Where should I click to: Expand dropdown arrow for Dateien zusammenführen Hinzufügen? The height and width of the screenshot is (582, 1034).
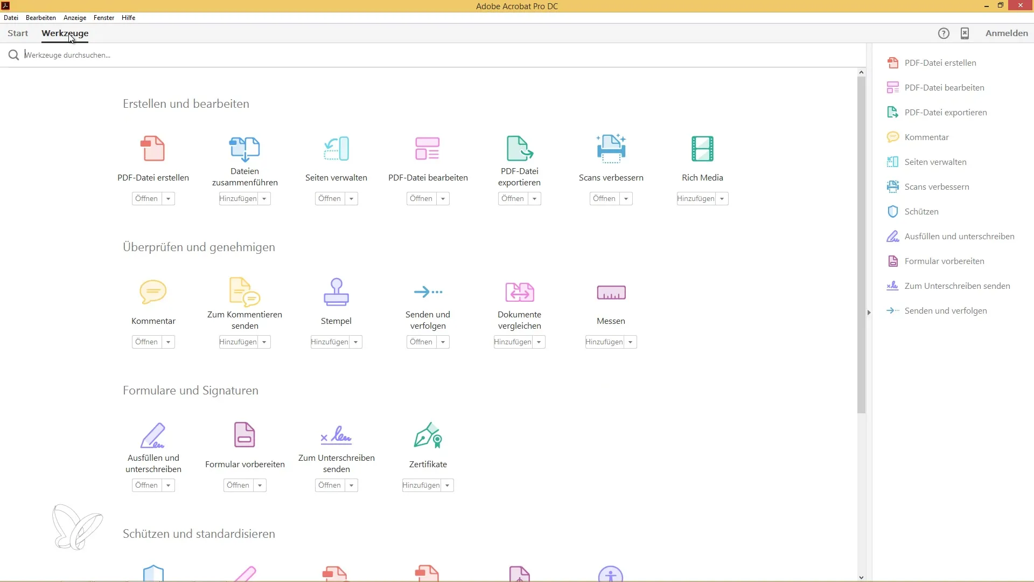264,199
